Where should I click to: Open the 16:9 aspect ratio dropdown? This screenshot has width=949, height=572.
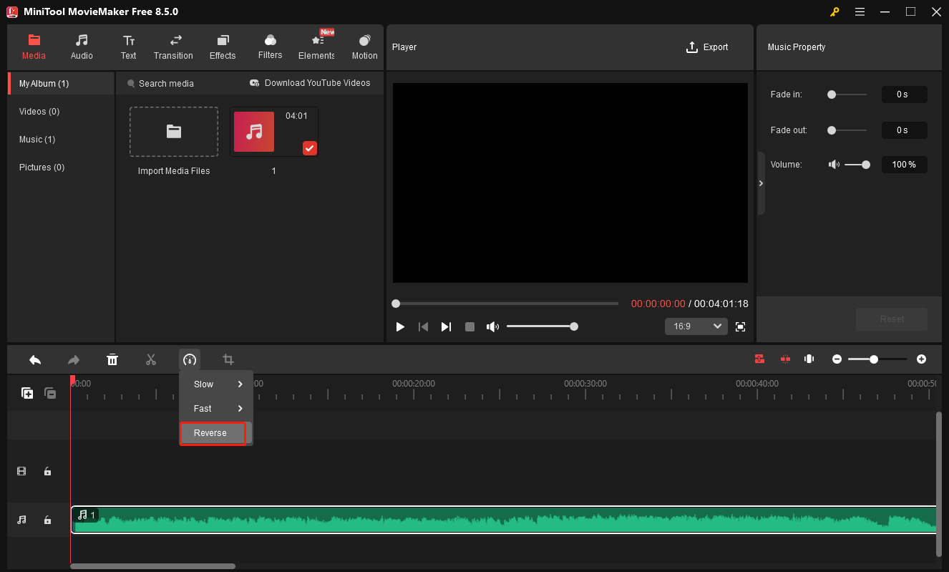(695, 326)
